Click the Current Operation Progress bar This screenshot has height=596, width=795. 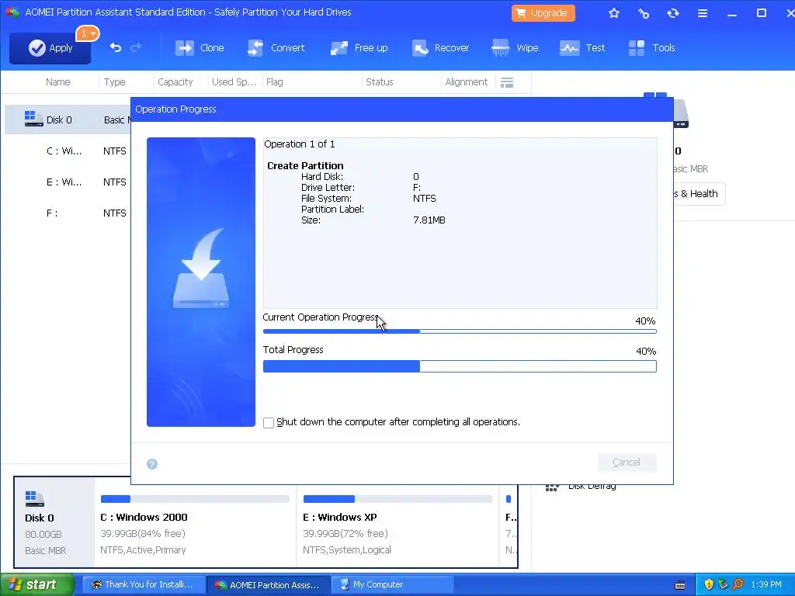460,331
